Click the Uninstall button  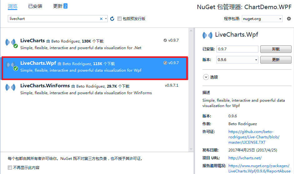tap(276, 49)
